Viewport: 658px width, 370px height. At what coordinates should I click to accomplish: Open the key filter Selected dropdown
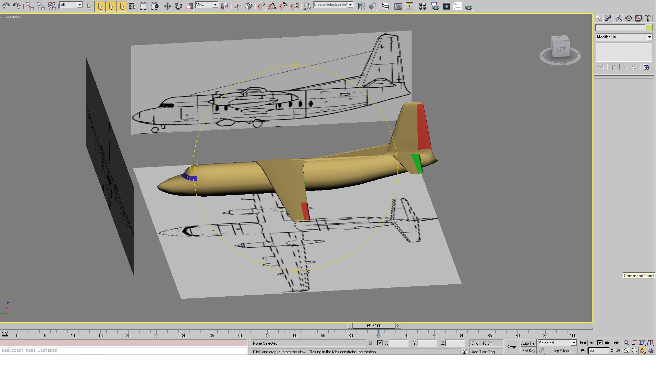coord(557,343)
